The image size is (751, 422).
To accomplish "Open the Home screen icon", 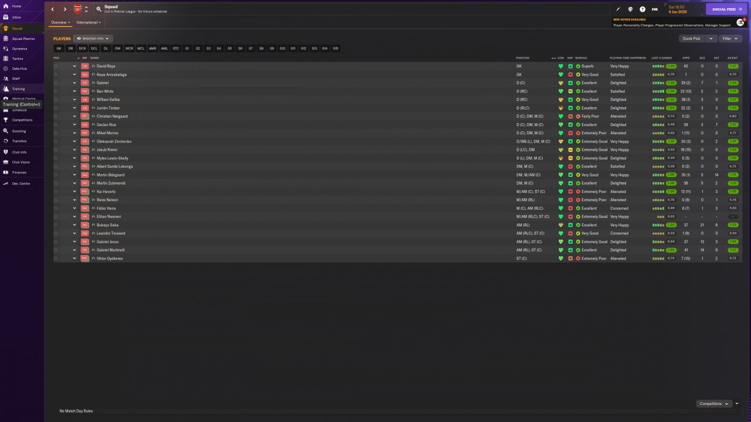I will [5, 6].
